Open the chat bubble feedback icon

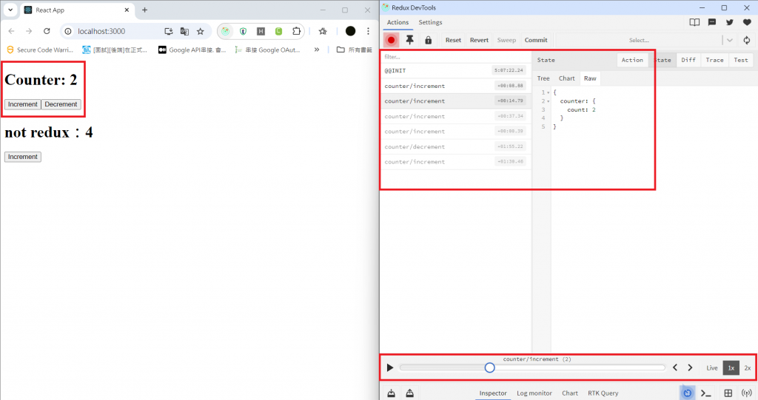point(712,22)
